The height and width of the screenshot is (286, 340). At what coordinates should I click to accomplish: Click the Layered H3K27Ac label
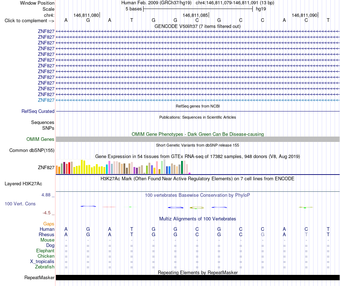point(23,184)
